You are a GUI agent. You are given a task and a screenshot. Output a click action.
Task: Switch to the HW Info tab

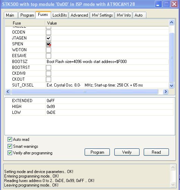(124, 15)
